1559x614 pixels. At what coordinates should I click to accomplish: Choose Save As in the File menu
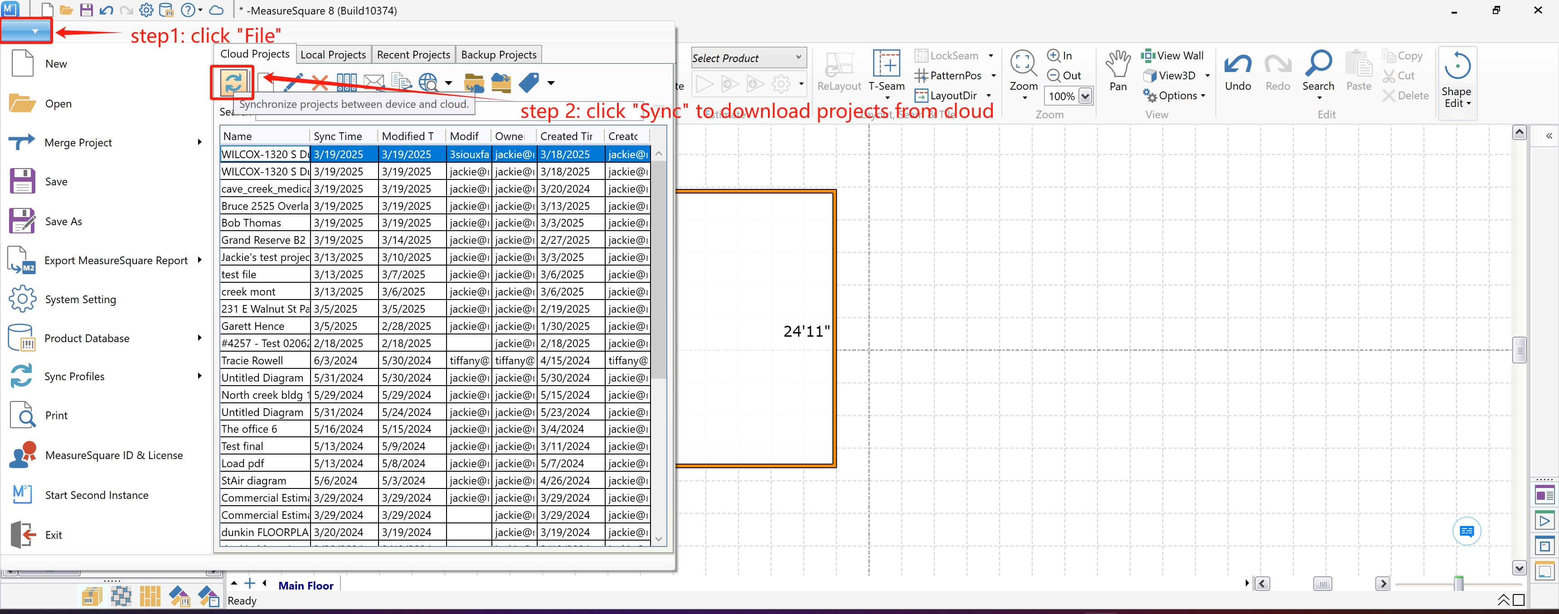[x=63, y=222]
